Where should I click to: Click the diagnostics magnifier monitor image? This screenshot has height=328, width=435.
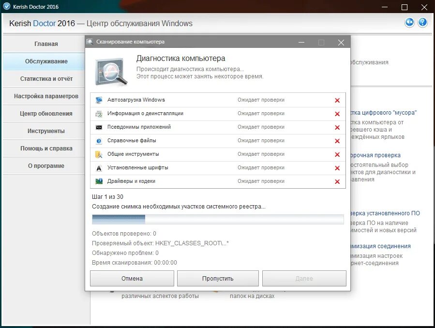coord(111,72)
